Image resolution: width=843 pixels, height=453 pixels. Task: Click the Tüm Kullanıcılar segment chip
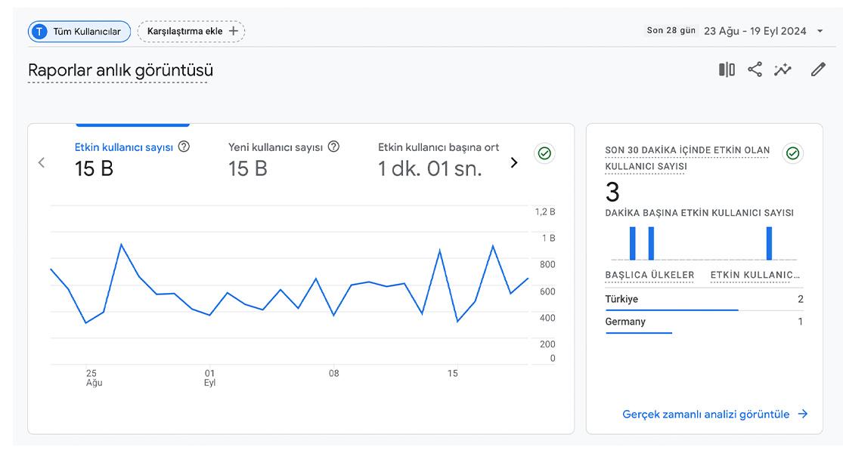pos(79,31)
